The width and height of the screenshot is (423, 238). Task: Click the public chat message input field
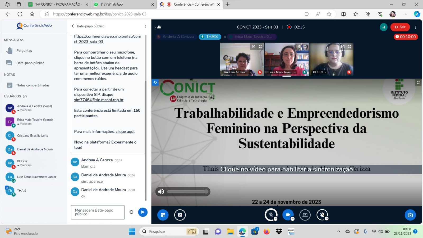pos(98,212)
